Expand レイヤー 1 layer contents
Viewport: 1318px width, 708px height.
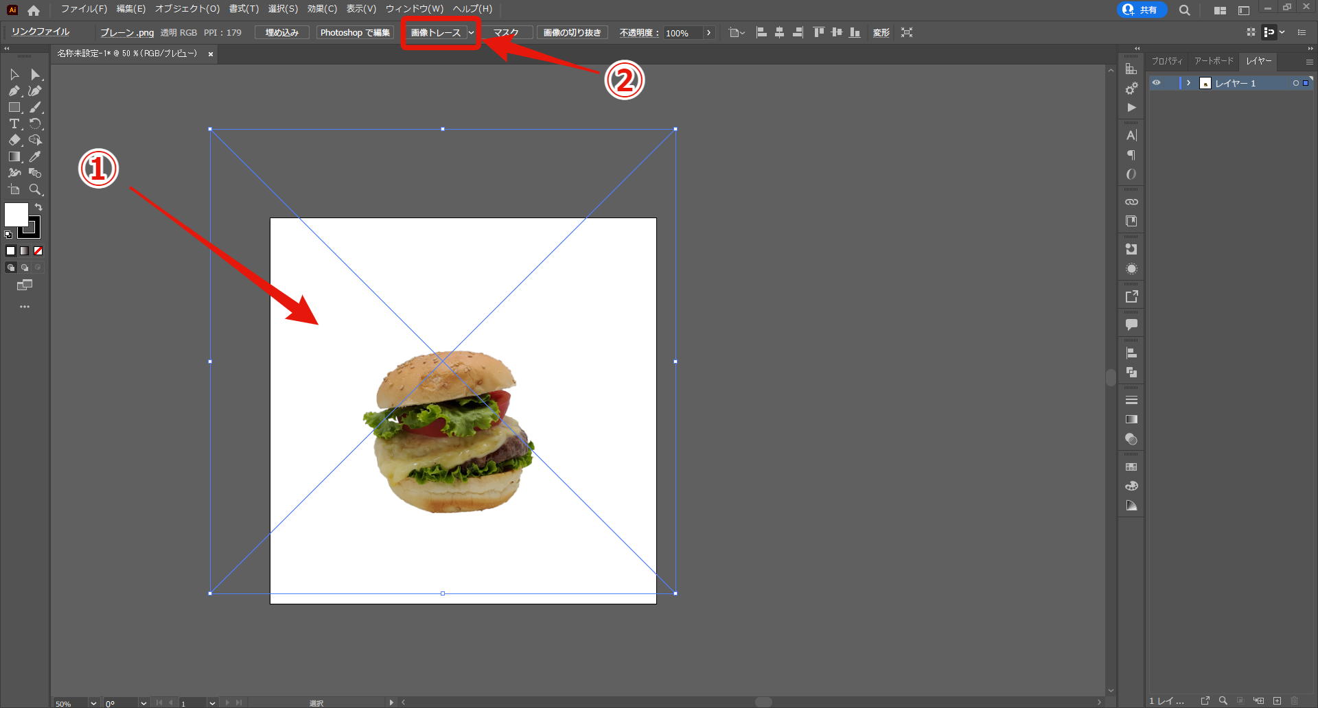pyautogui.click(x=1188, y=83)
